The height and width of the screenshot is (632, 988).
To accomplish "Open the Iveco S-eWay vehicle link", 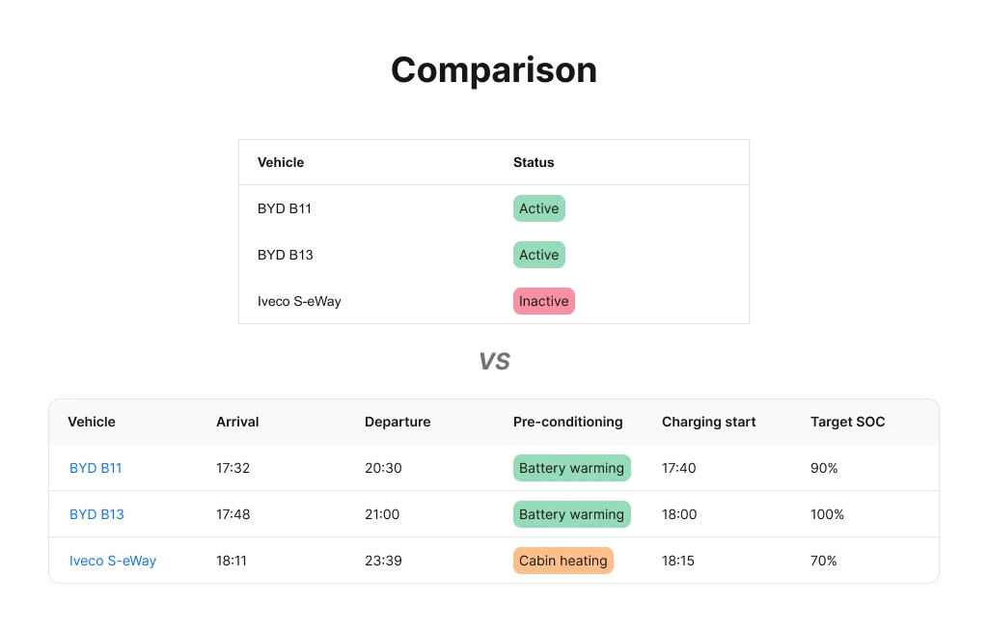I will (x=112, y=561).
